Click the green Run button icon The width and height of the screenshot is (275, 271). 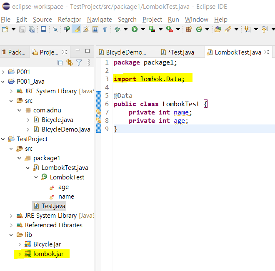135,29
